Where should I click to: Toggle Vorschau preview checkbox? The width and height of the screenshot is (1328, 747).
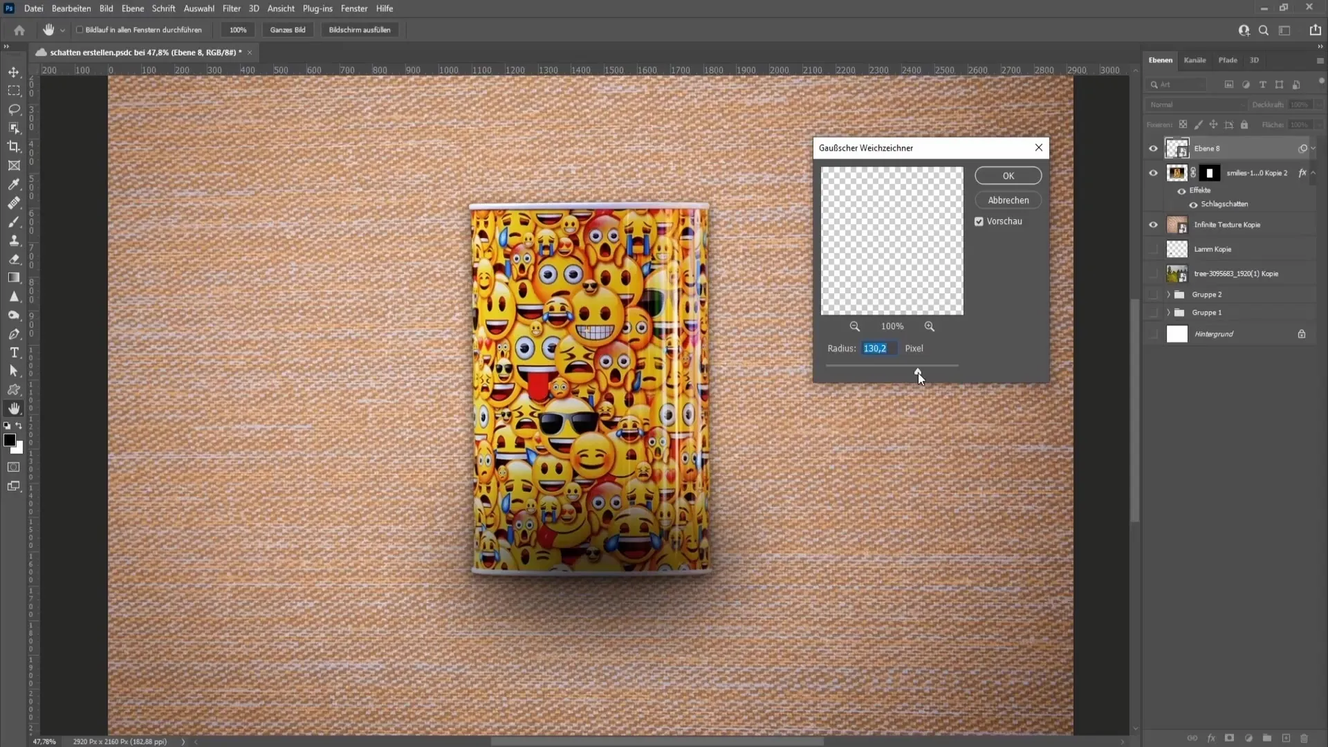(979, 221)
